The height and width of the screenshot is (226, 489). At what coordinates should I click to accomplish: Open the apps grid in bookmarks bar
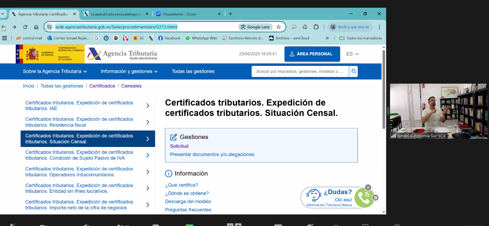point(5,38)
